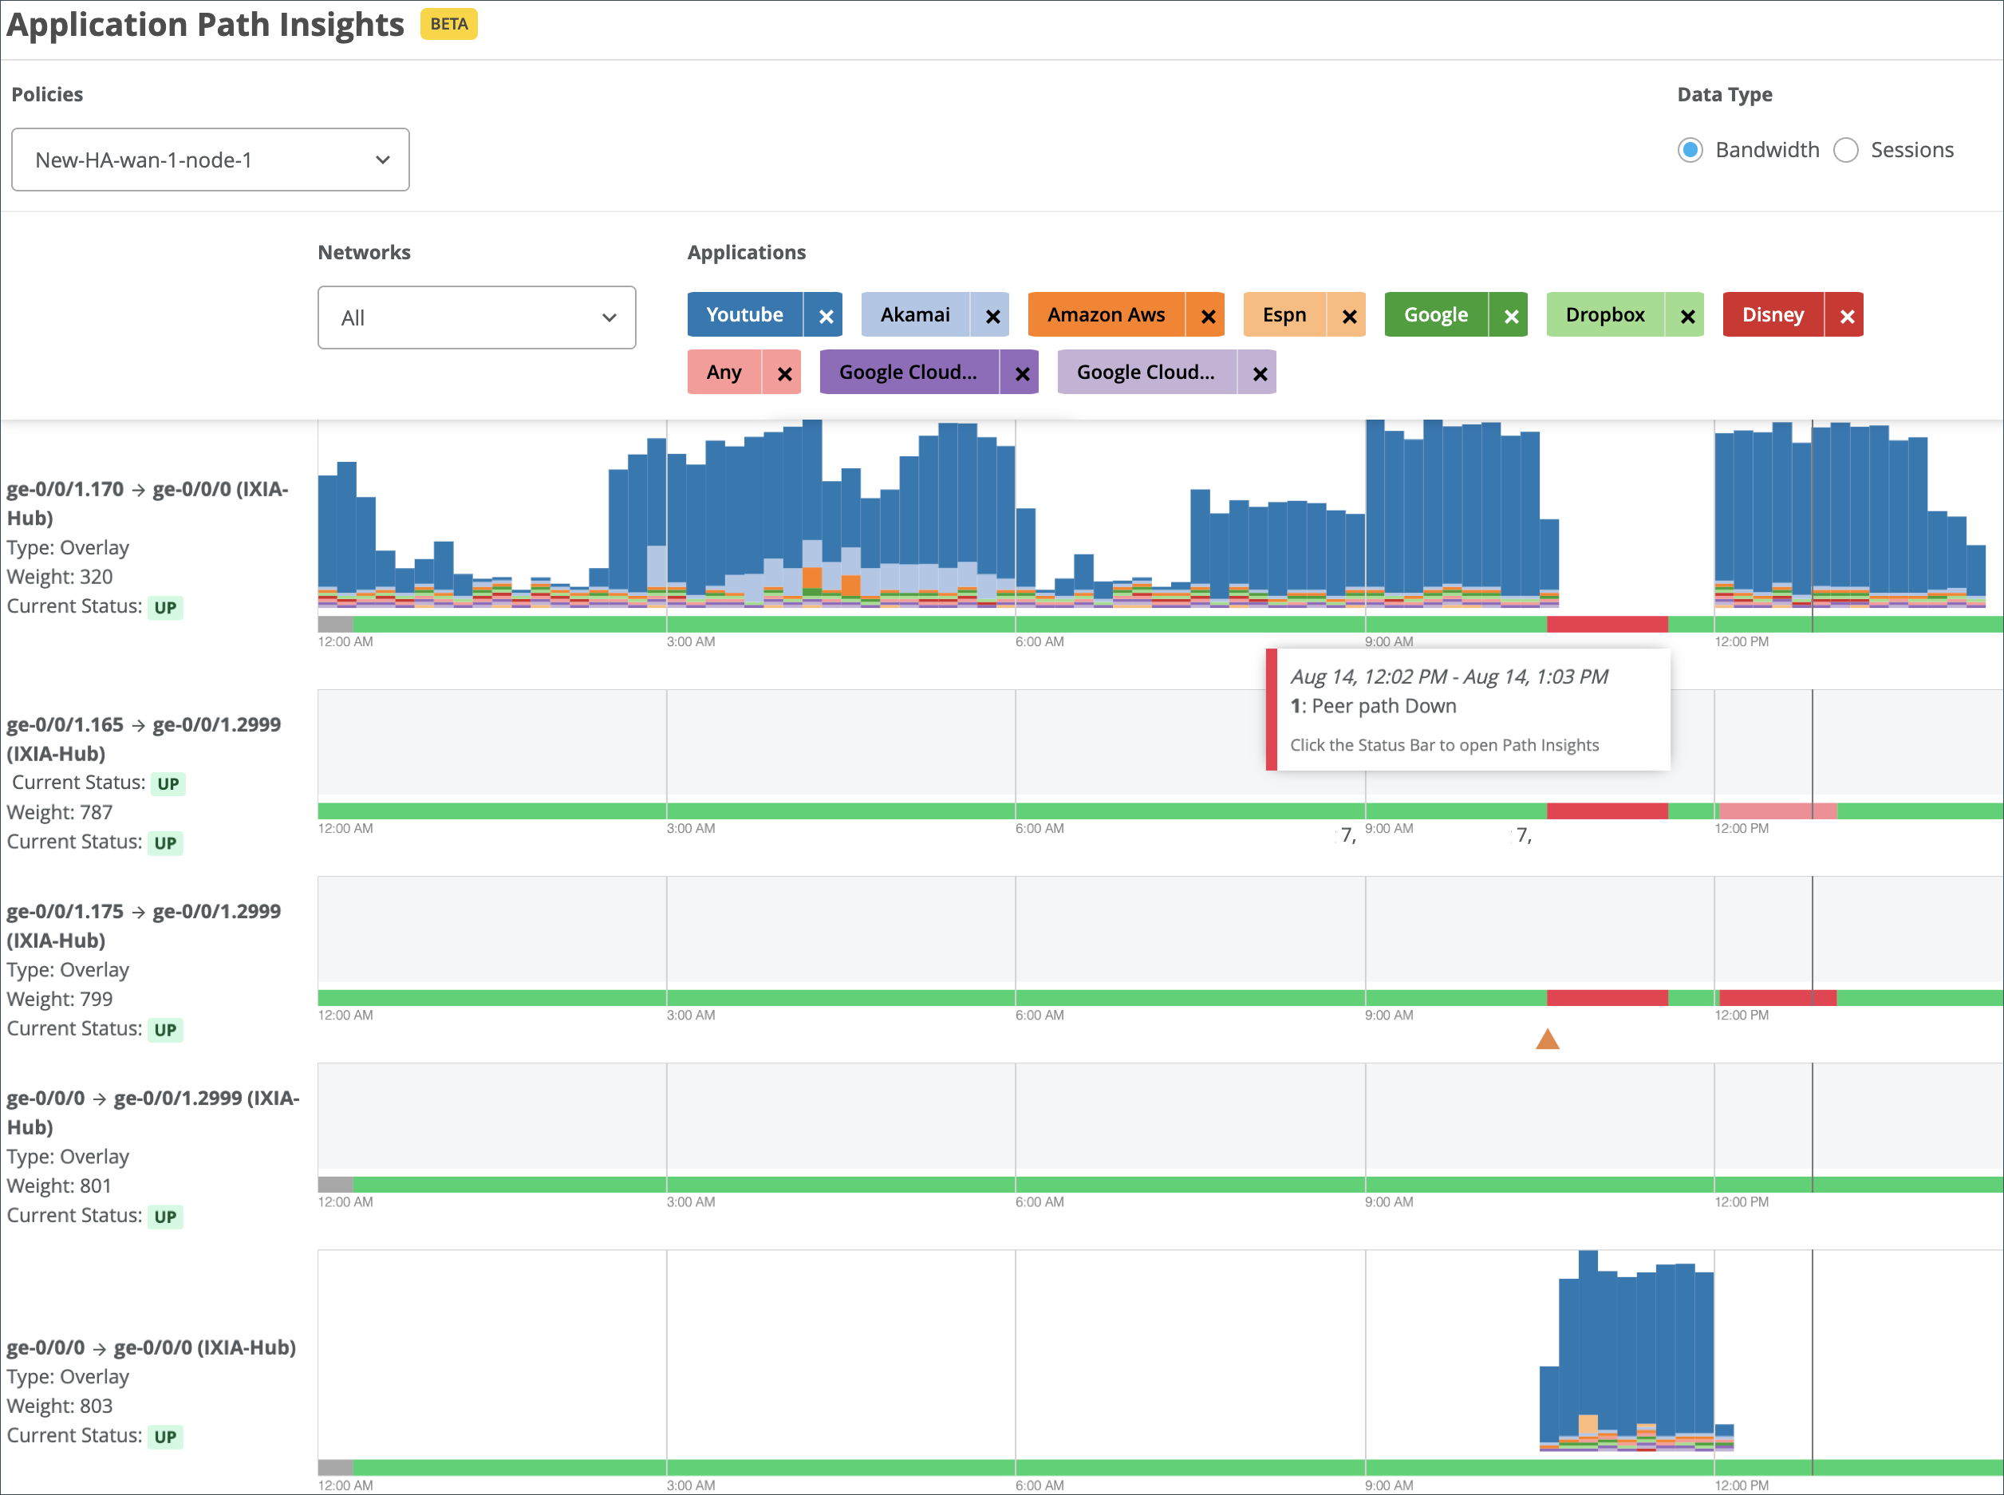Open the Policies dropdown New-HA-wan-1-node-1
Screen dimensions: 2004x1495
(x=210, y=160)
